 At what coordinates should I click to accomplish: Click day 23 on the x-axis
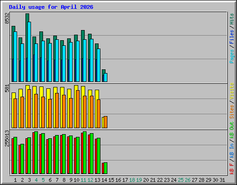point(167,180)
